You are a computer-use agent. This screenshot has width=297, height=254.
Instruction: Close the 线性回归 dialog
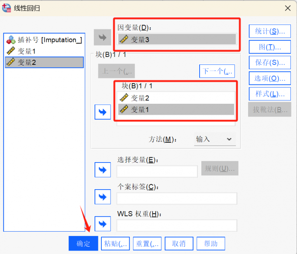pos(288,8)
